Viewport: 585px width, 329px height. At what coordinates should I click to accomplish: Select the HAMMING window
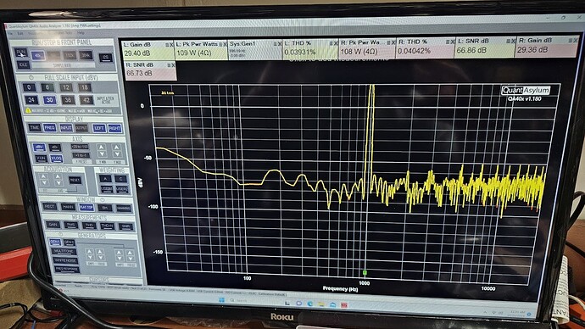(124, 208)
